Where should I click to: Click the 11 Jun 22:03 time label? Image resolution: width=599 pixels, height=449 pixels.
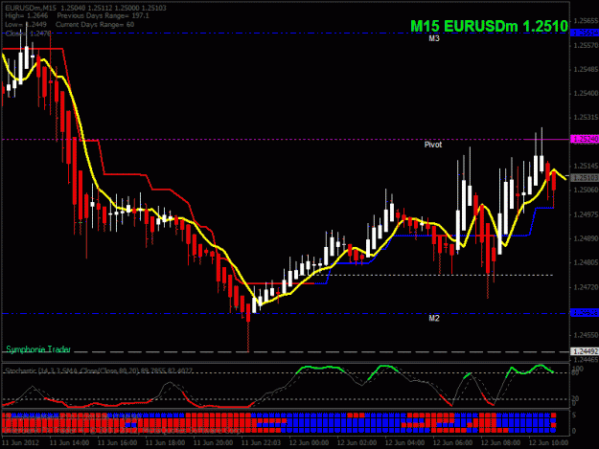click(261, 442)
